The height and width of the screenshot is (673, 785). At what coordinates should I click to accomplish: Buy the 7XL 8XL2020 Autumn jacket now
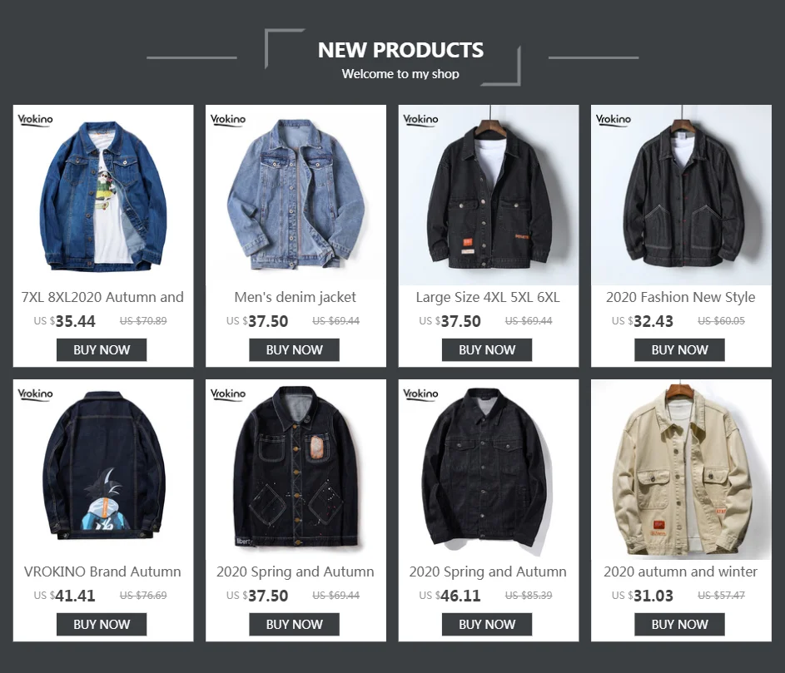pos(102,349)
